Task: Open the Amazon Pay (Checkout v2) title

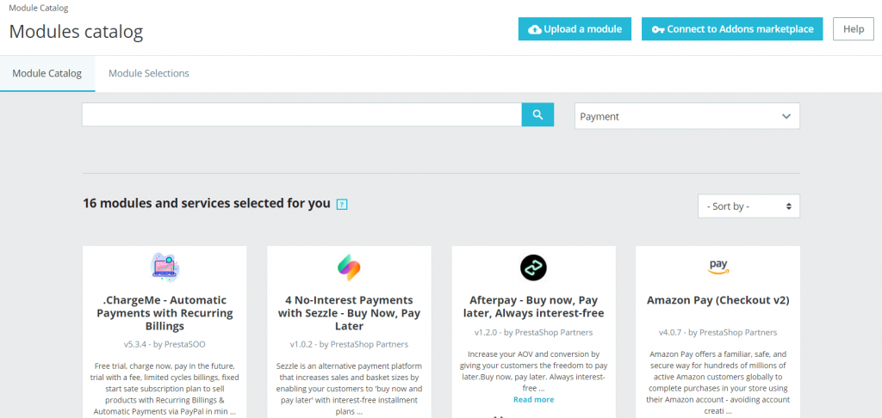Action: click(x=718, y=300)
